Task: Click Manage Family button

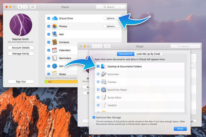Action: click(21, 54)
